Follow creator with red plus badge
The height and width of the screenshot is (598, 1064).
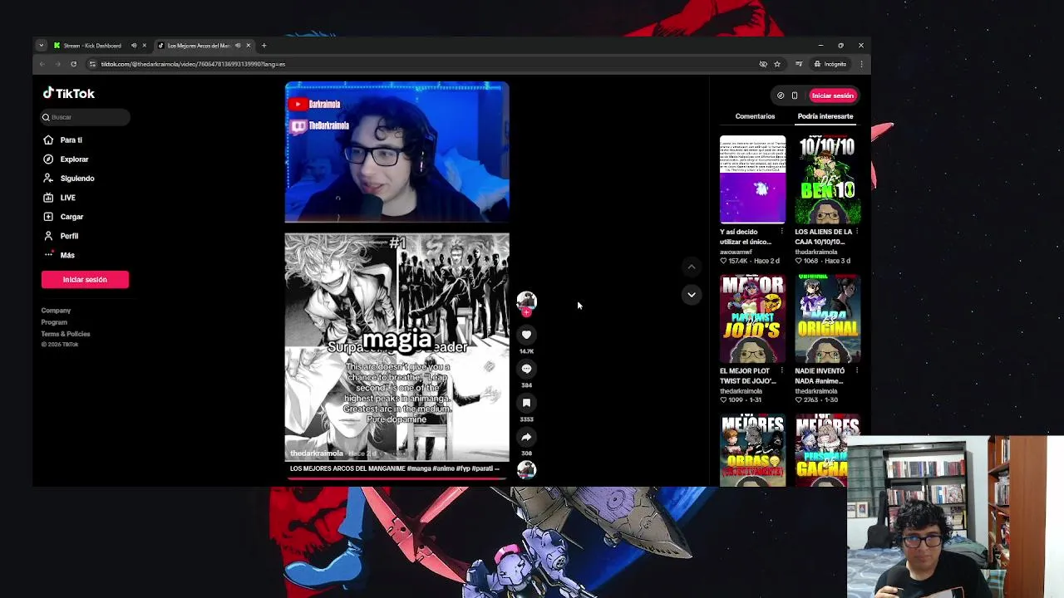pyautogui.click(x=526, y=312)
